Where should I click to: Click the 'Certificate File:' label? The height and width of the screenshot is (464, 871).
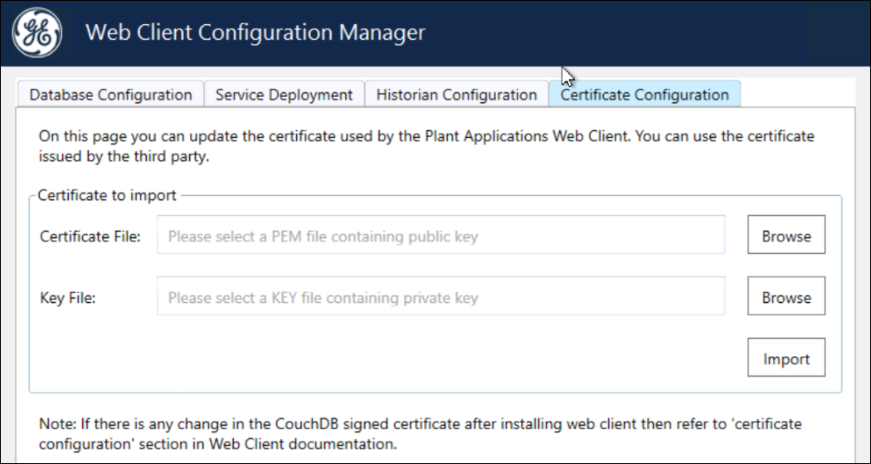tap(90, 237)
